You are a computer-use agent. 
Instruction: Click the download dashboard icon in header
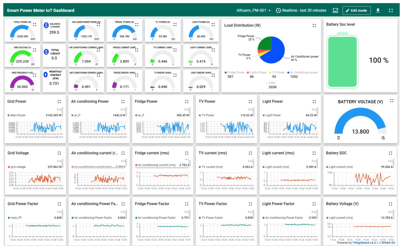(378, 10)
